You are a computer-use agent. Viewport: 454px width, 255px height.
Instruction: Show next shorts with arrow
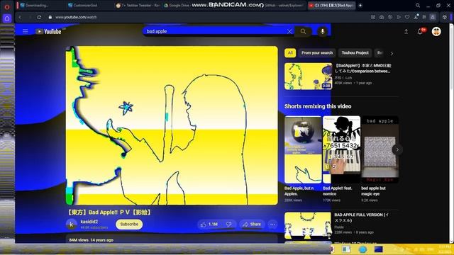pos(397,149)
